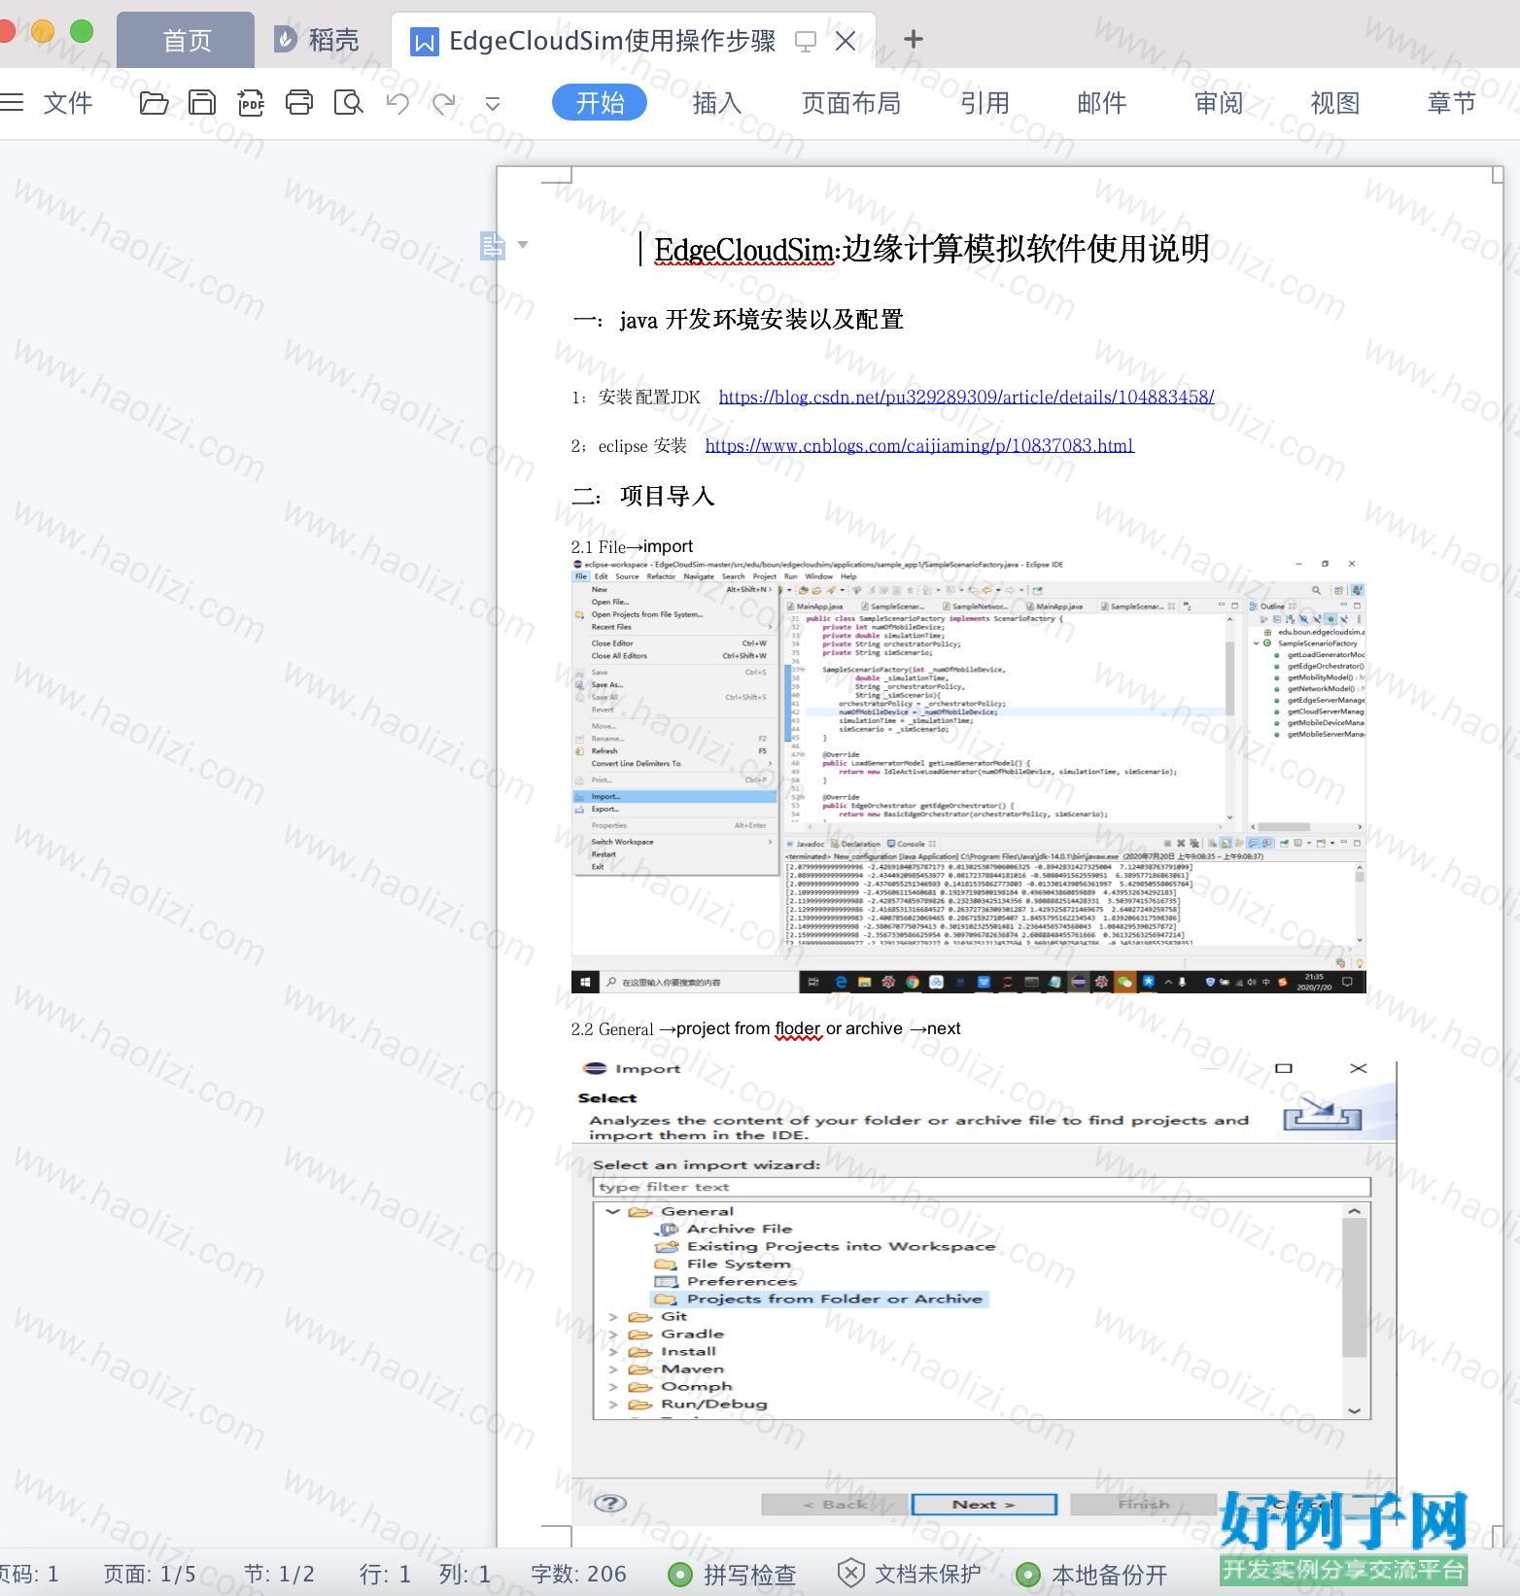
Task: Switch to the 稻壳 tab
Action: pos(317,40)
